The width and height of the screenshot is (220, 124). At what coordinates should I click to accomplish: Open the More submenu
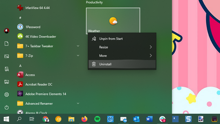point(122,56)
